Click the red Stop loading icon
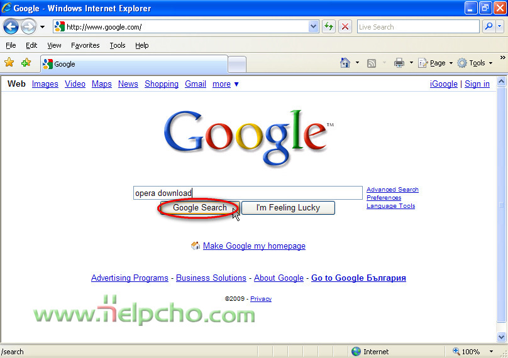 point(345,26)
